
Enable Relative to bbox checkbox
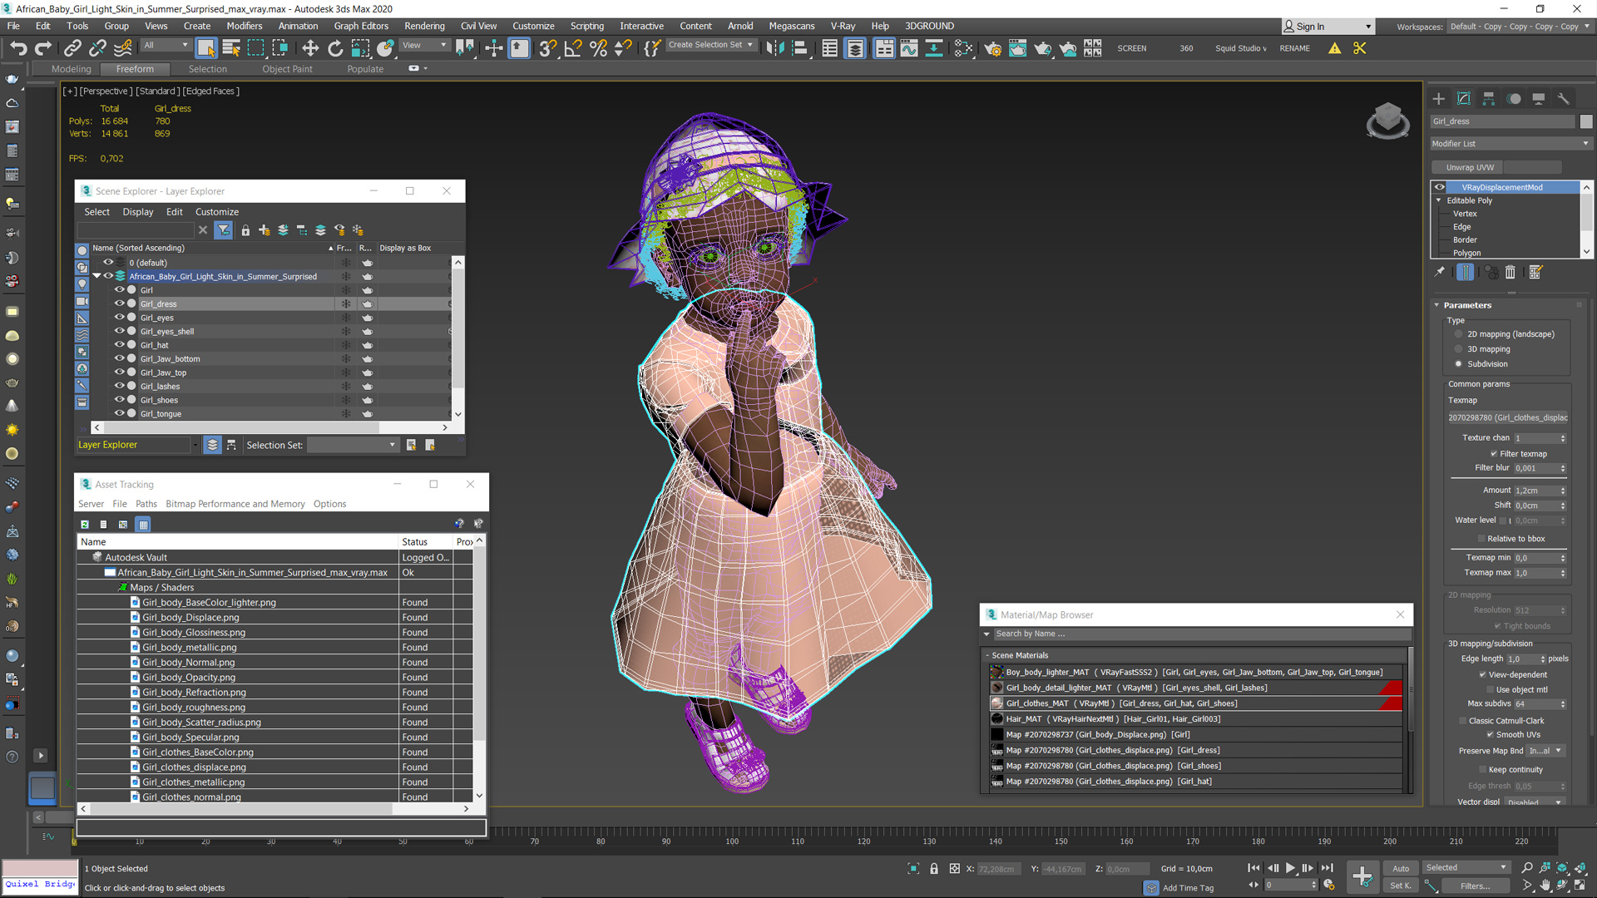1481,539
